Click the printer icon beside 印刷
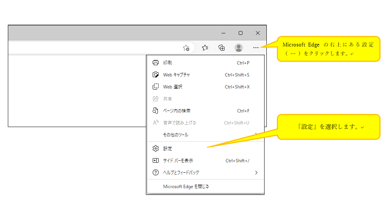 pos(156,63)
